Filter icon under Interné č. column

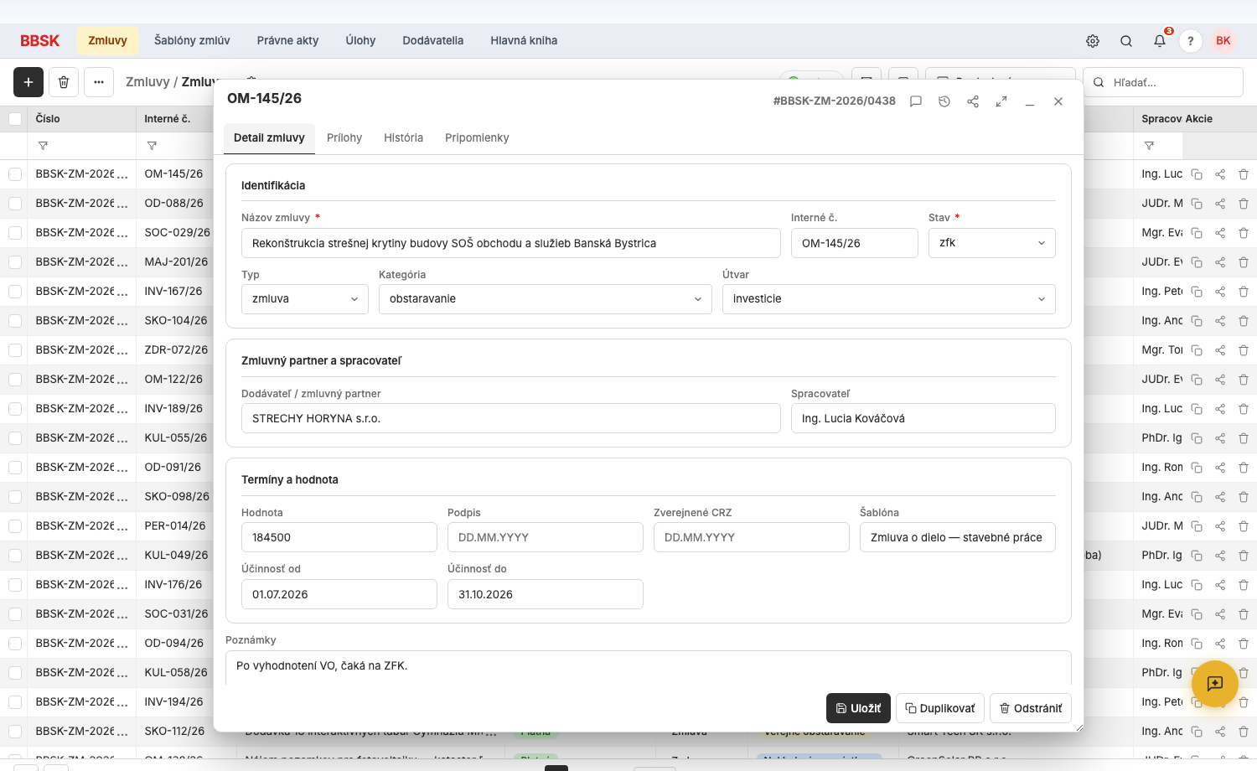click(152, 146)
